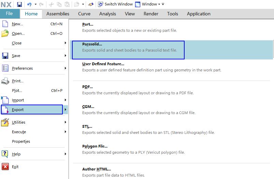The image size is (274, 179).
Task: Click the Undo arrow icon
Action: [x=29, y=4]
